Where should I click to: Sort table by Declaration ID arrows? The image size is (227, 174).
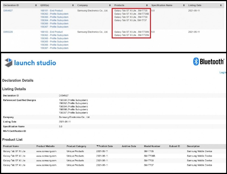(x=36, y=5)
